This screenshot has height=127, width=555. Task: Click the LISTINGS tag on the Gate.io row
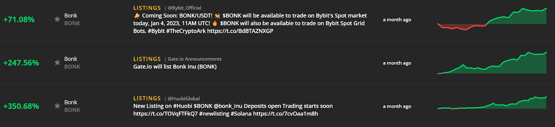click(x=147, y=59)
